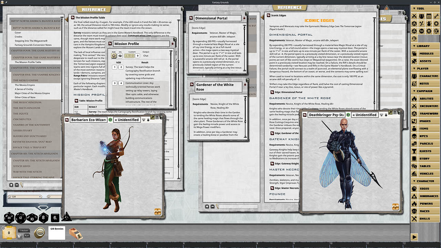Toggle identified state on Barbarian Eco-Wizard
The width and height of the screenshot is (441, 248).
tap(110, 120)
